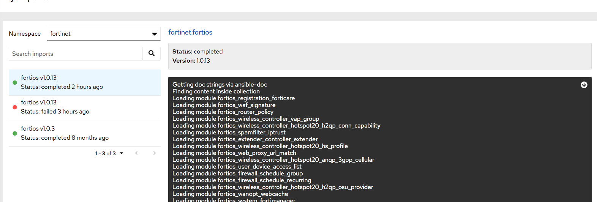The image size is (597, 202).
Task: Go to previous page of imports
Action: (x=136, y=153)
